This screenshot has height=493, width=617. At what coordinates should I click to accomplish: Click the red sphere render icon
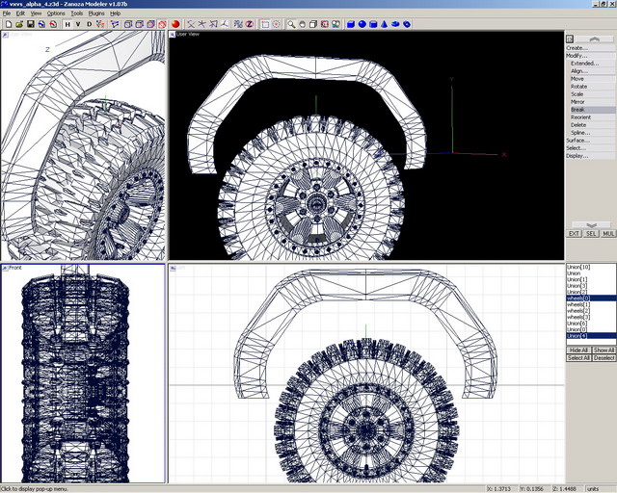[176, 24]
